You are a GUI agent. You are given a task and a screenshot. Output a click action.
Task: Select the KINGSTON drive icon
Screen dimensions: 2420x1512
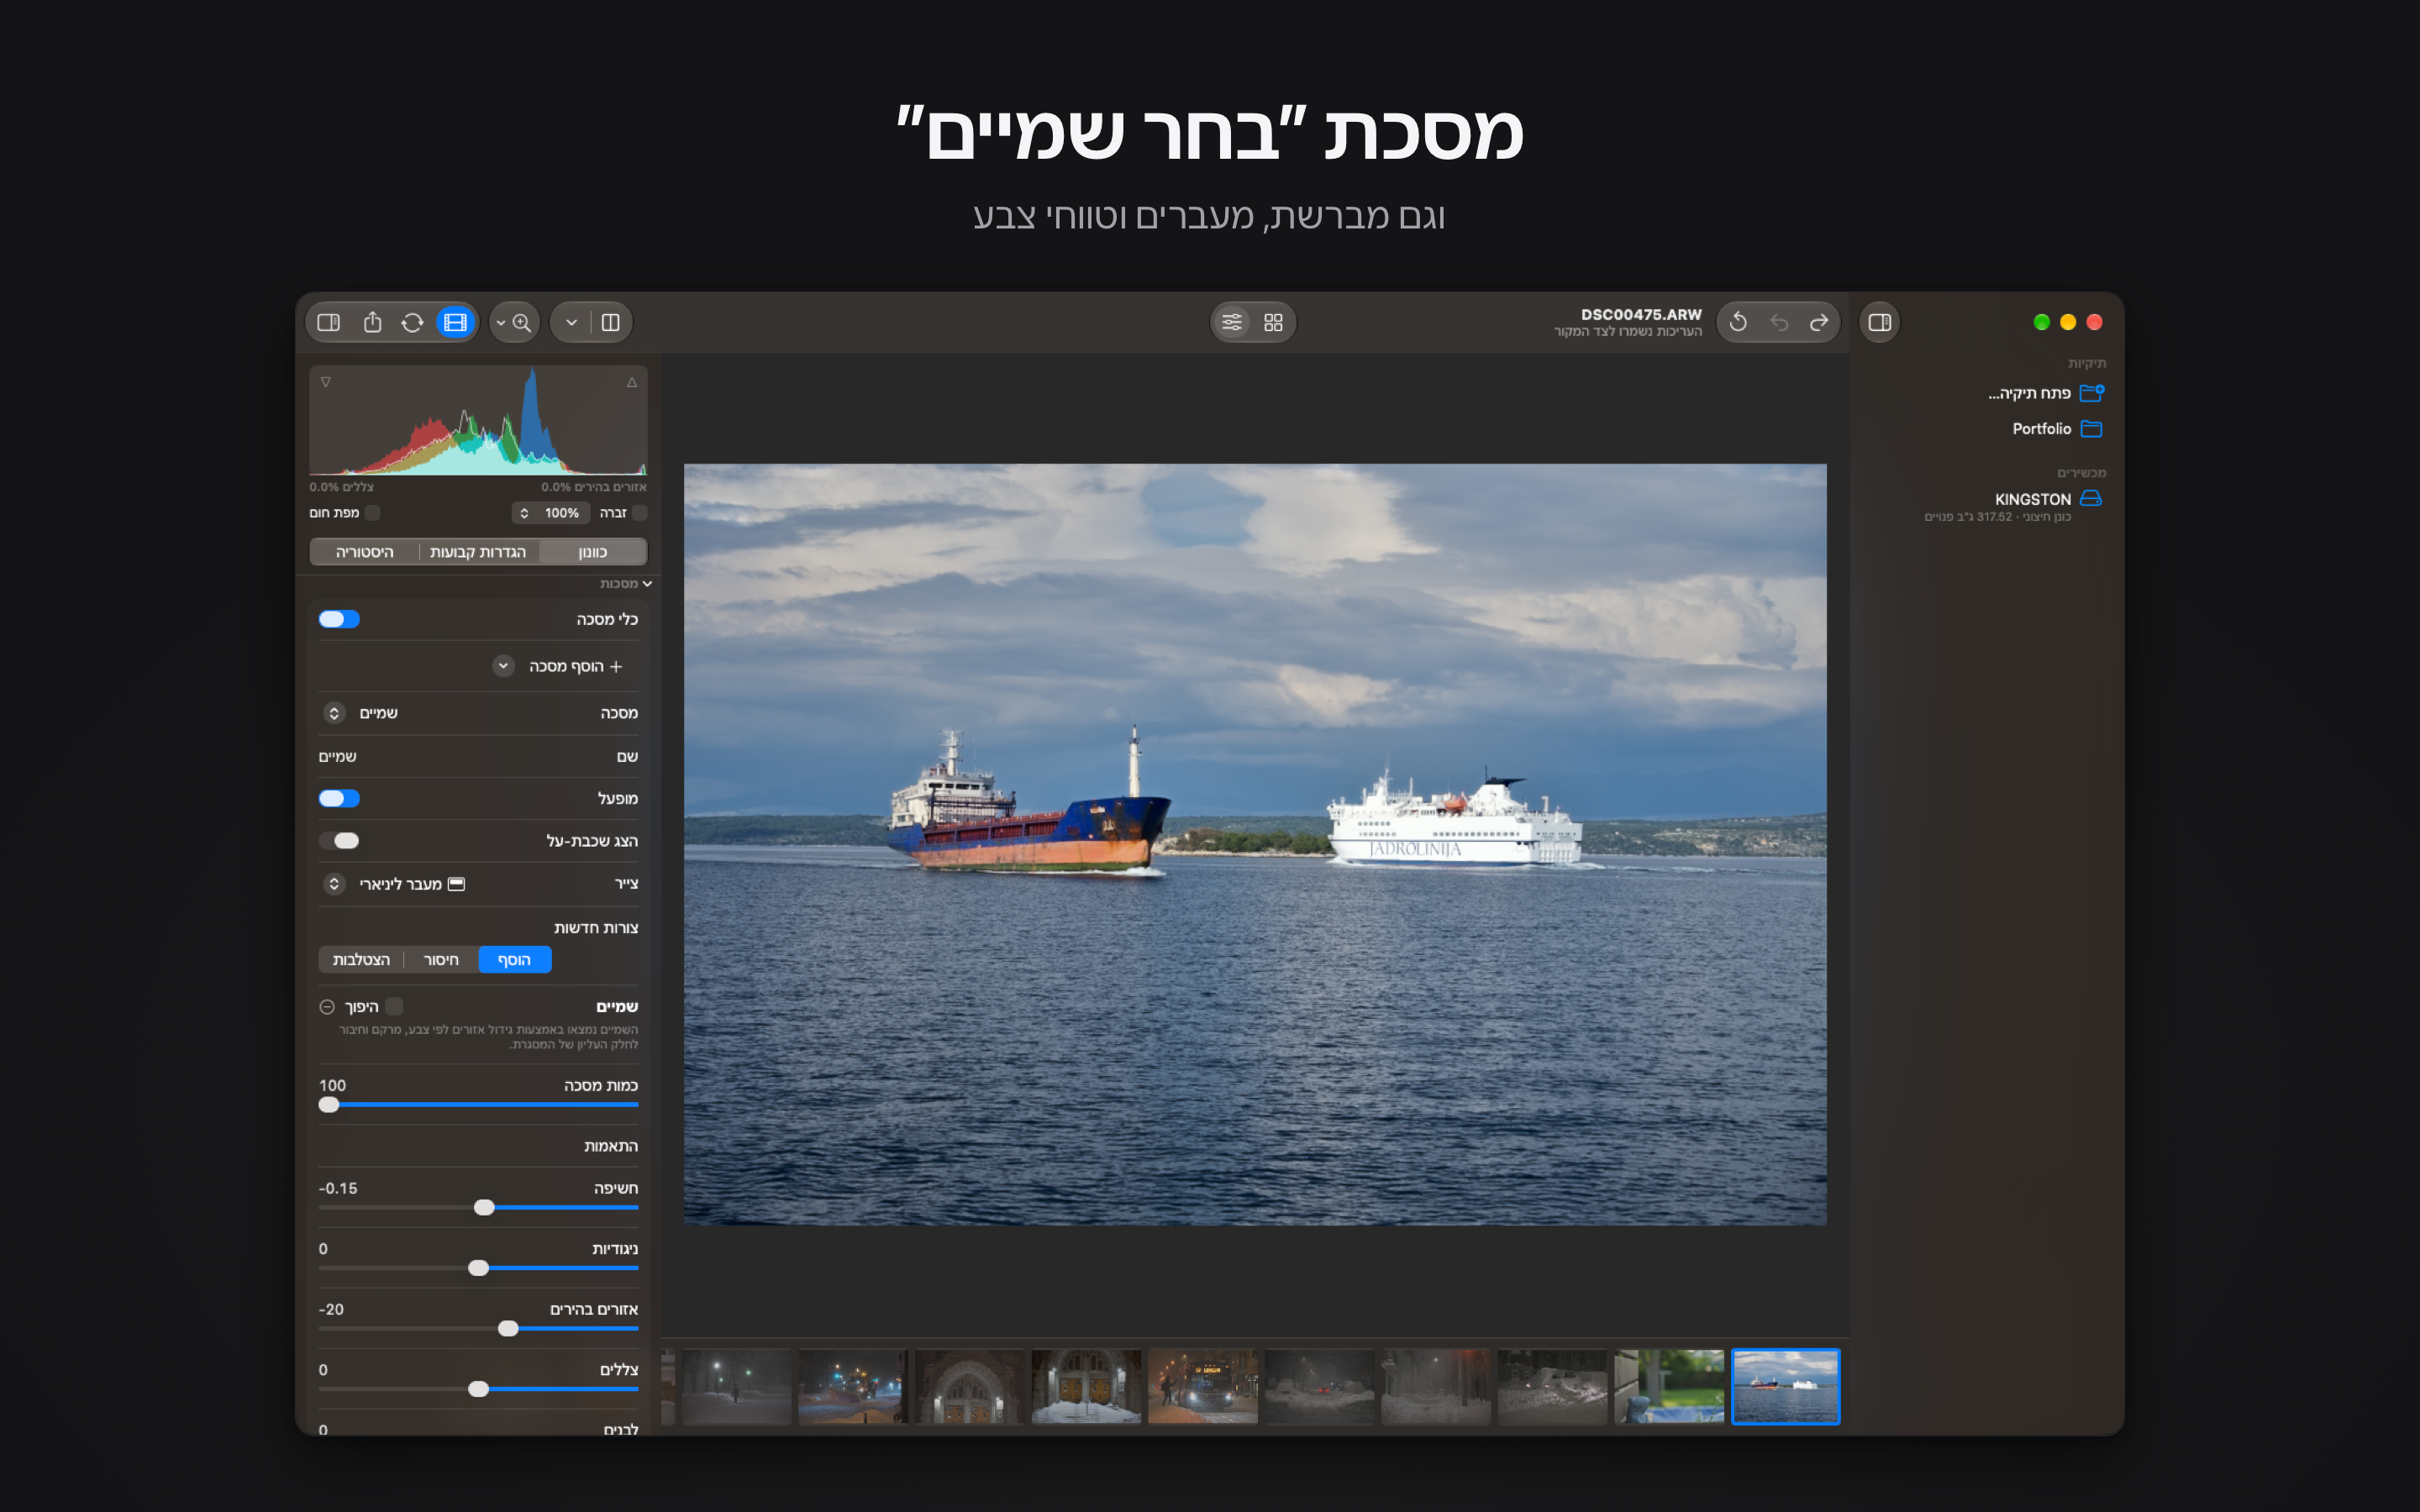pos(2091,498)
